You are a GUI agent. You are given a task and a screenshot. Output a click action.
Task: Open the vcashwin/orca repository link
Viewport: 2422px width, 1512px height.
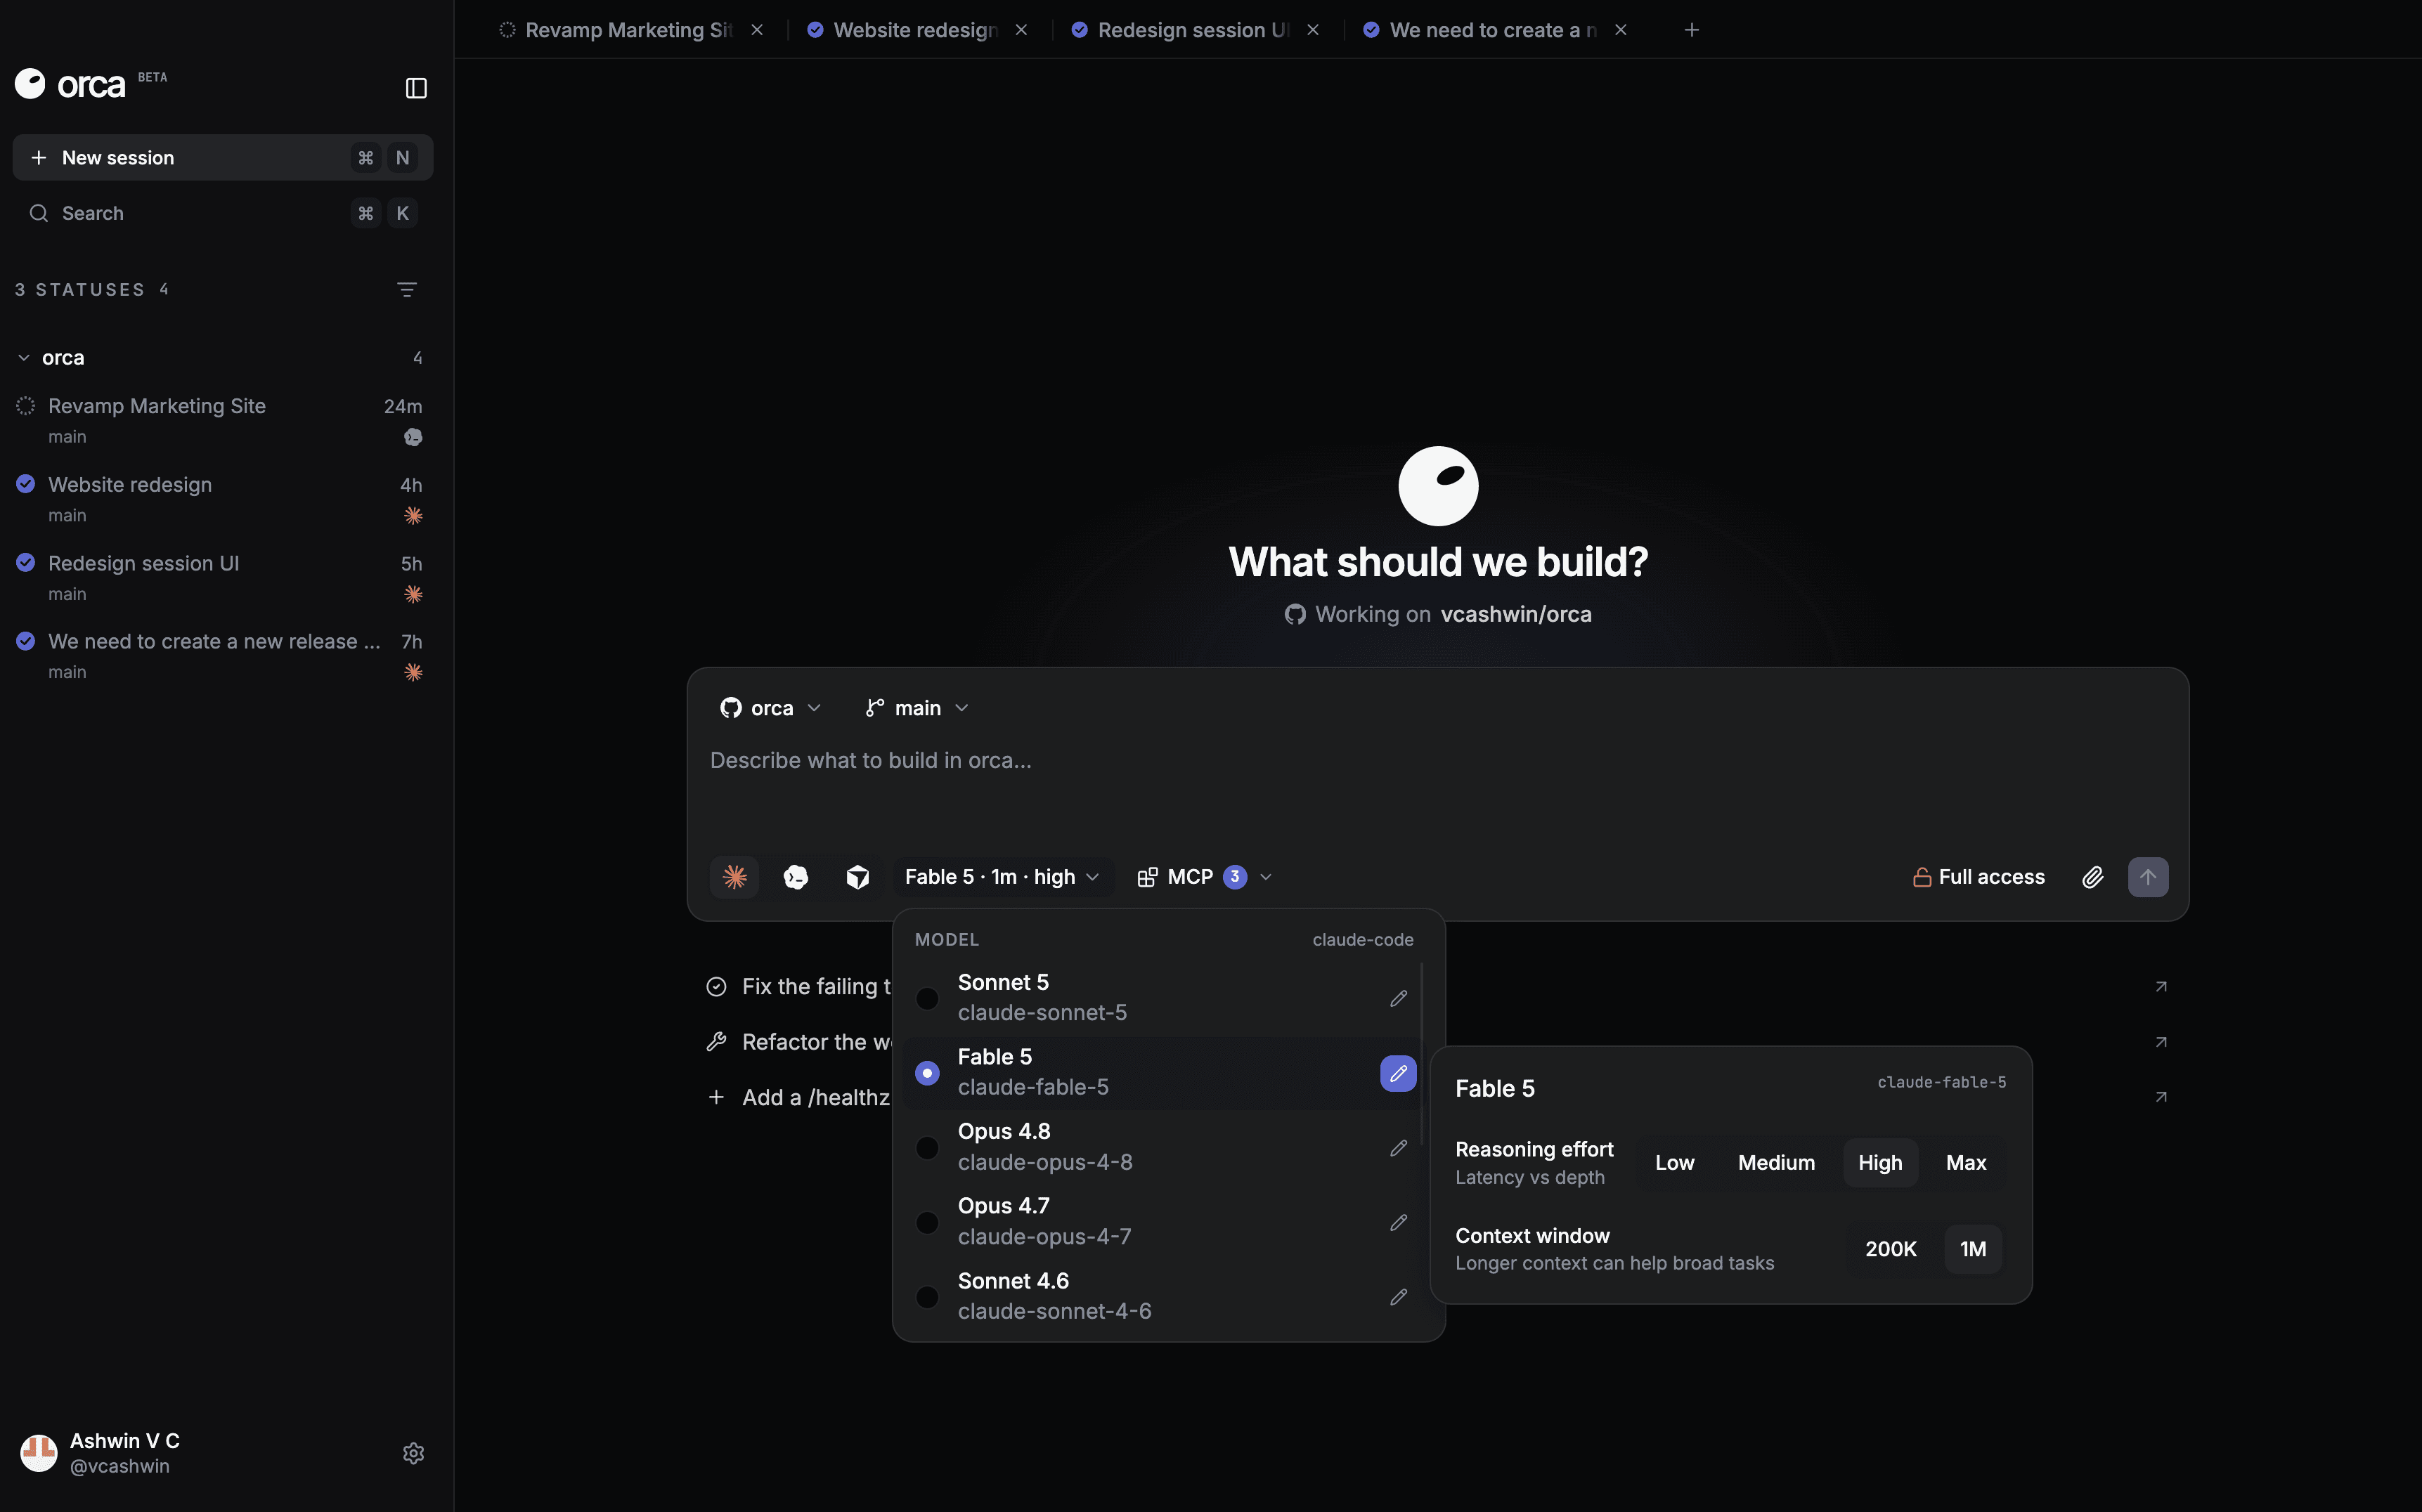1515,614
